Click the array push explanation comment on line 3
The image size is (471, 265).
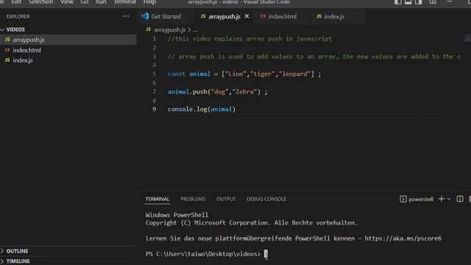coord(314,57)
